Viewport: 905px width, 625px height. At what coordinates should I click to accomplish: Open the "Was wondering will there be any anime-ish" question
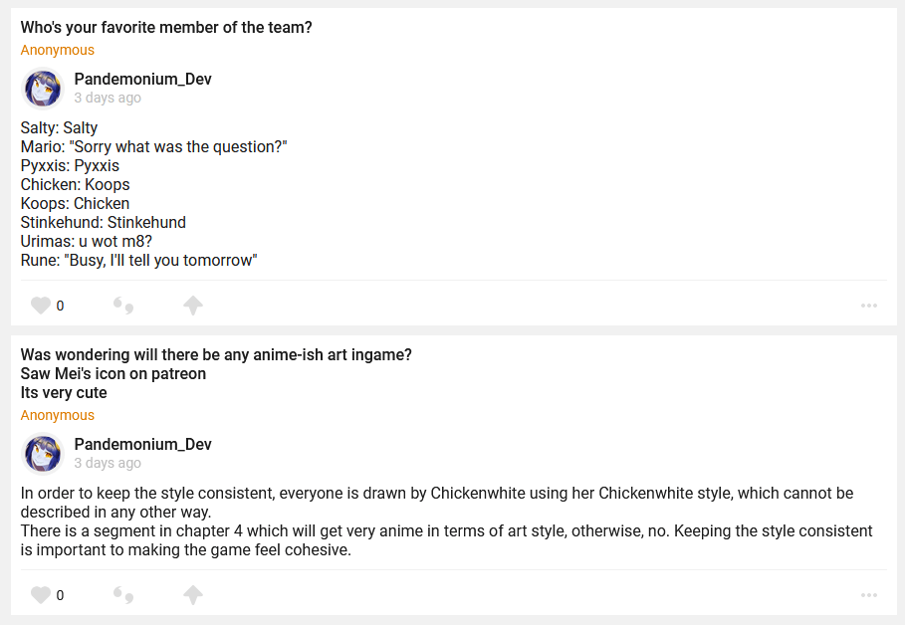216,355
